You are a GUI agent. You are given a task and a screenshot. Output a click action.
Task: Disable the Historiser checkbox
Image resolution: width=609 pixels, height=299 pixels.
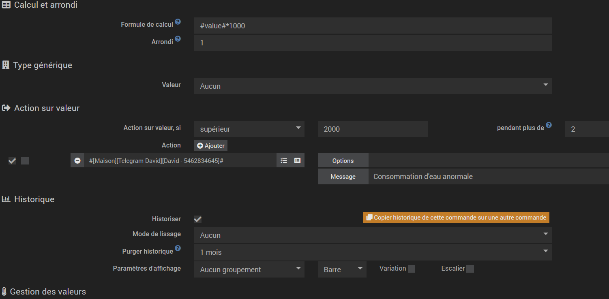[198, 219]
